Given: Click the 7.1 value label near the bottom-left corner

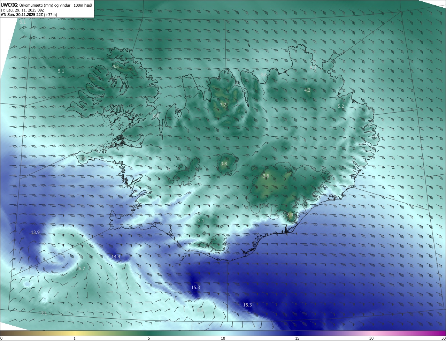Looking at the screenshot, I should [x=44, y=313].
